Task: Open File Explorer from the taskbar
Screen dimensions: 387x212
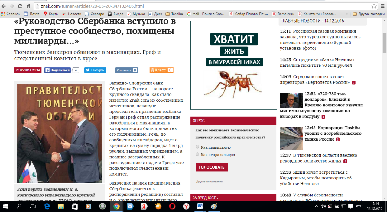Action: point(61,207)
